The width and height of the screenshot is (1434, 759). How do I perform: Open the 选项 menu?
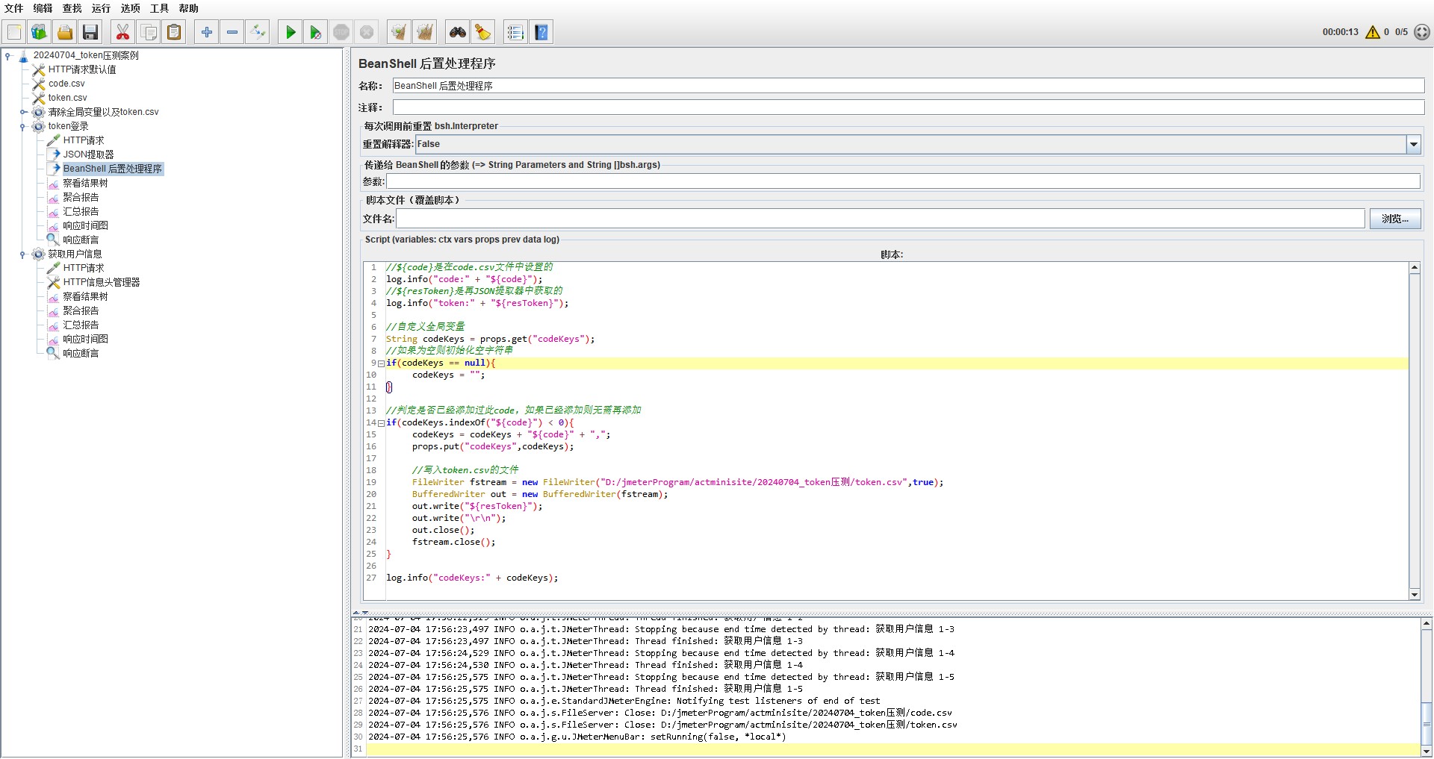pos(130,8)
